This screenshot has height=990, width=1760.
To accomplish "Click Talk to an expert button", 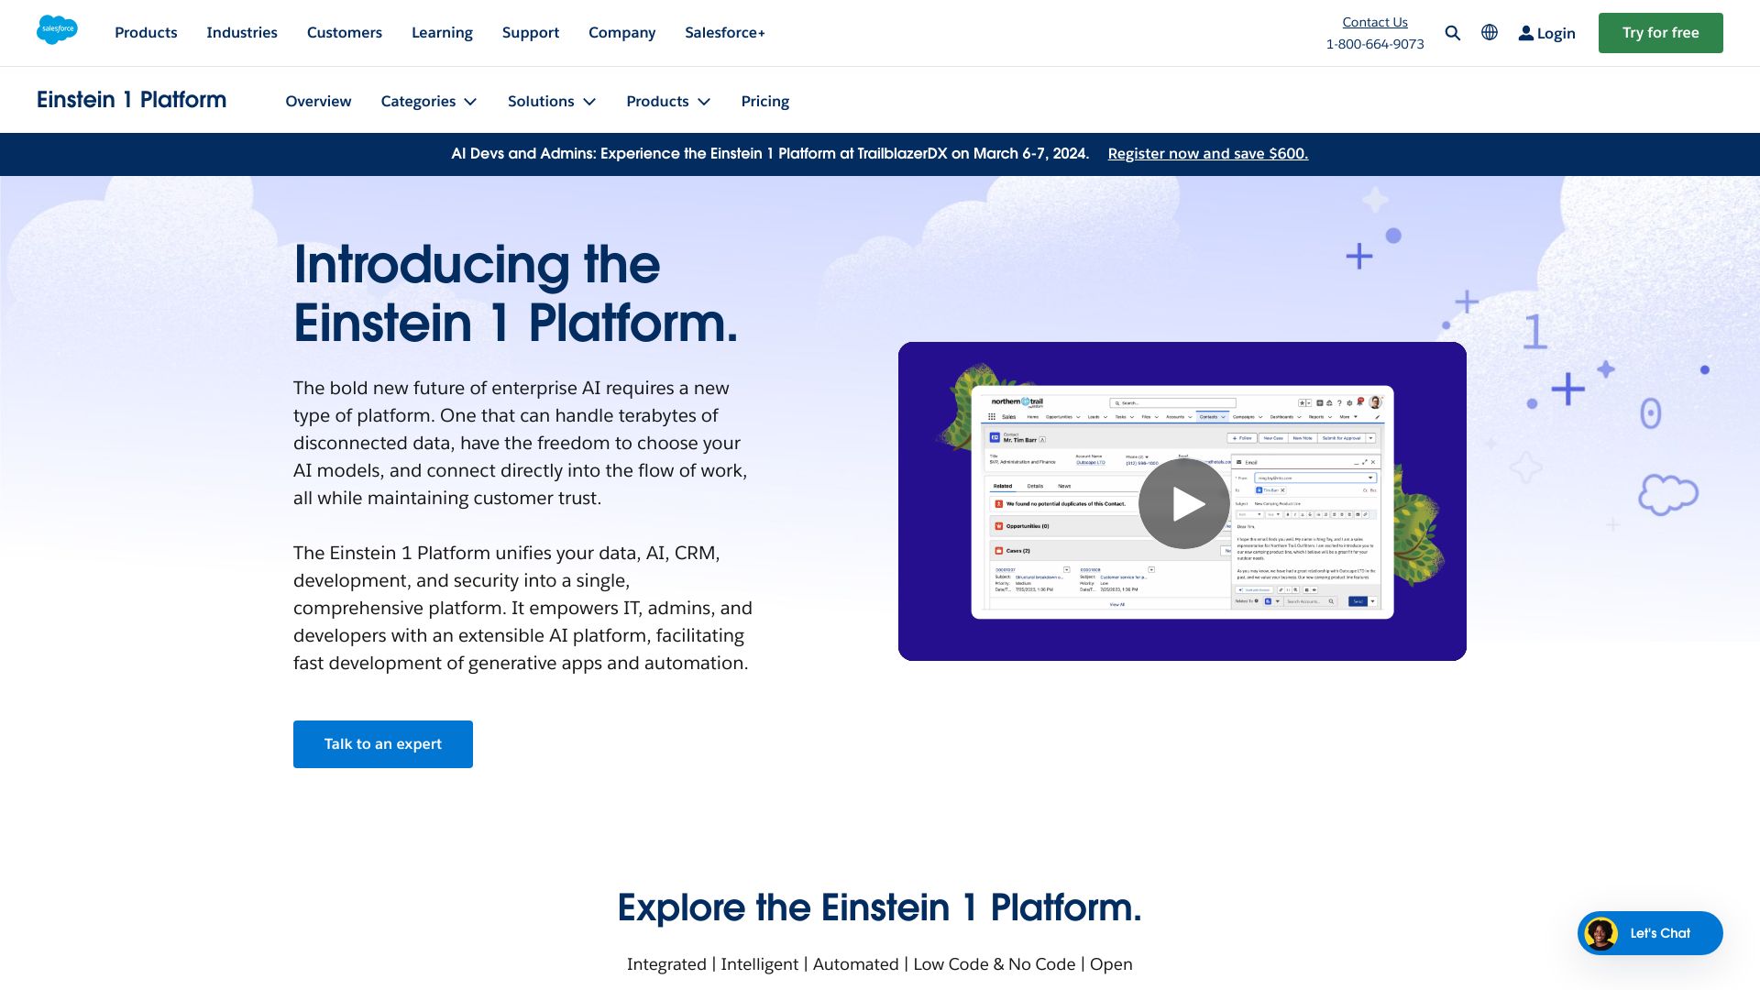I will pos(382,743).
